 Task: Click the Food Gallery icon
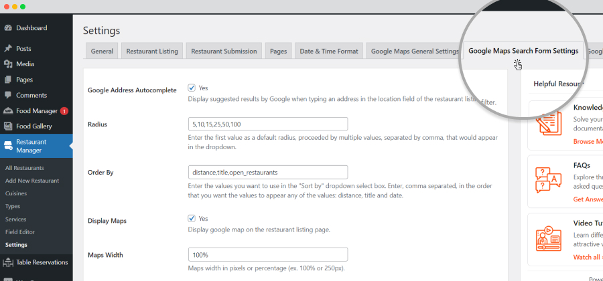[x=7, y=126]
